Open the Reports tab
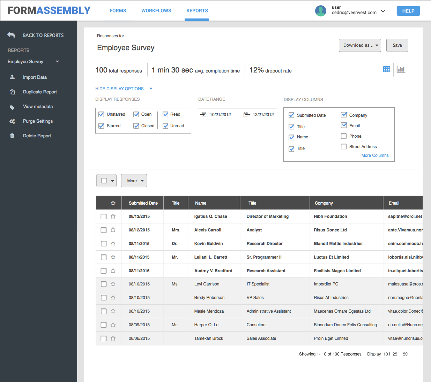The height and width of the screenshot is (382, 431). coord(197,11)
